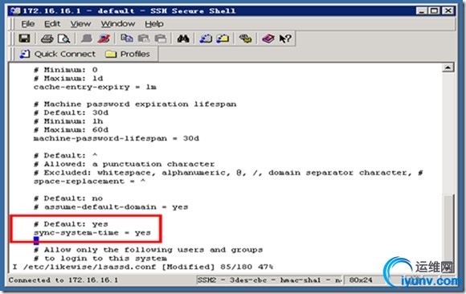
Task: Open the Edit menu
Action: coord(52,24)
